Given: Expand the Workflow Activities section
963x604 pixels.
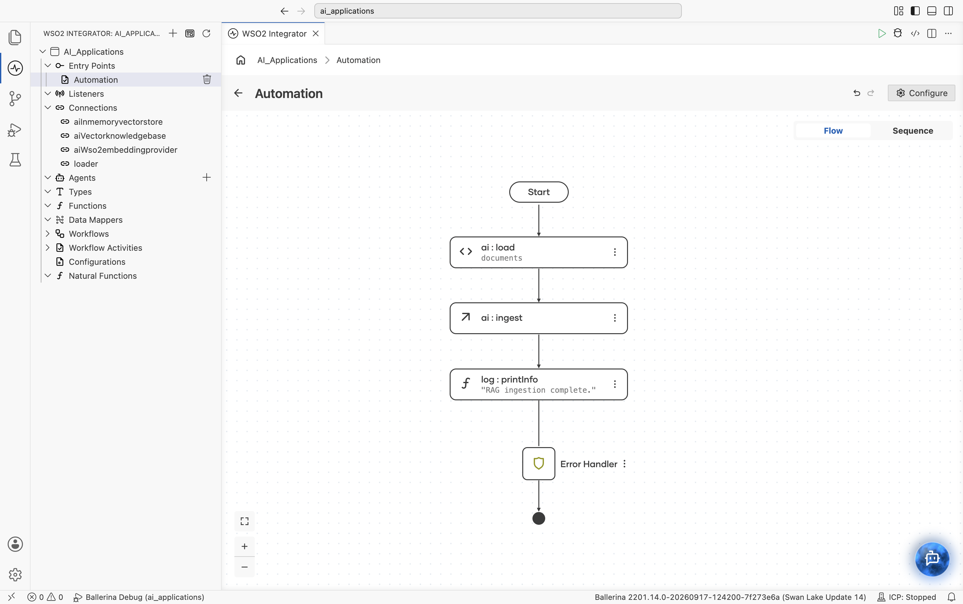Looking at the screenshot, I should click(x=47, y=248).
